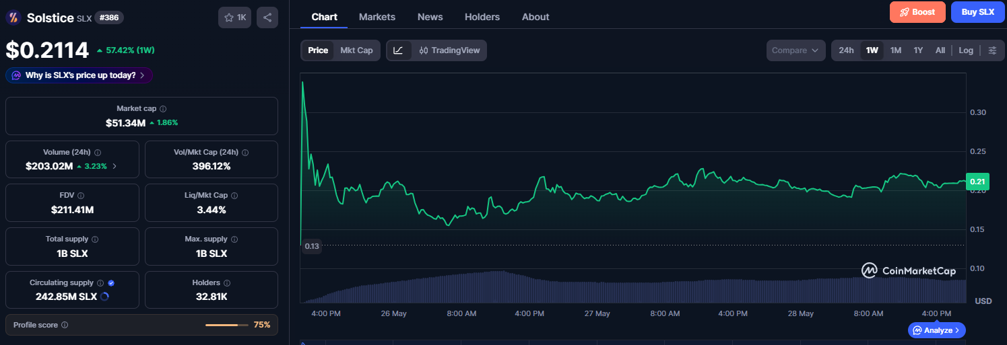Click the 28 May date label on chart axis
The width and height of the screenshot is (1007, 345).
click(800, 313)
